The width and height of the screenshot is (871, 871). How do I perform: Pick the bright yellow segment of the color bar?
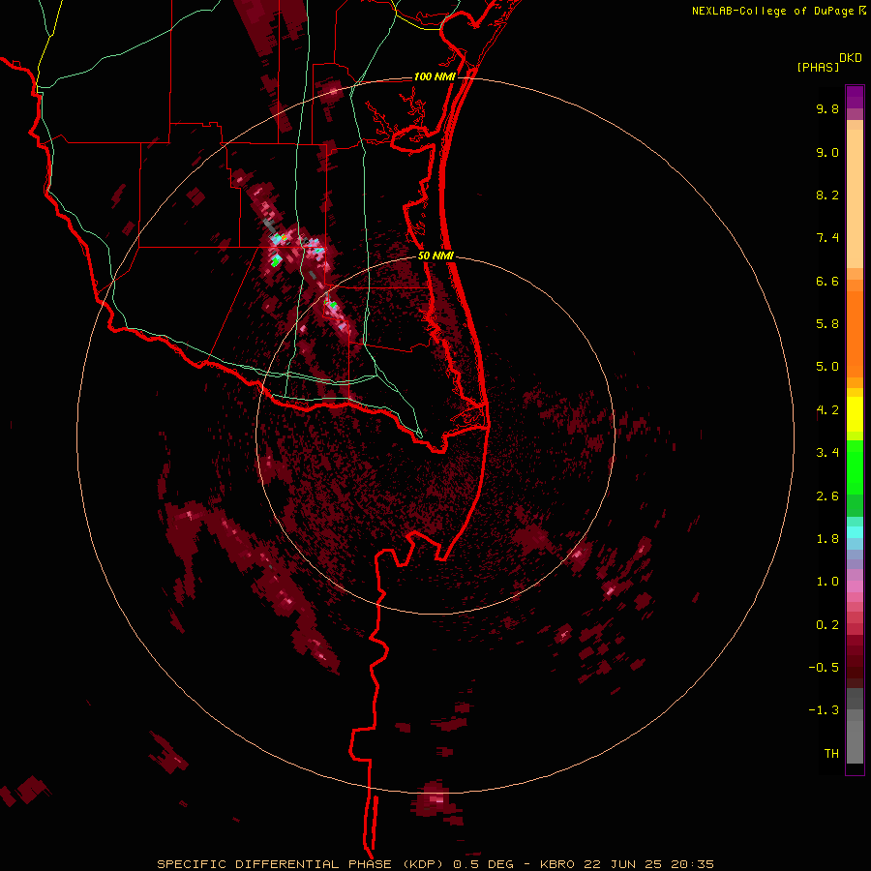pyautogui.click(x=855, y=414)
